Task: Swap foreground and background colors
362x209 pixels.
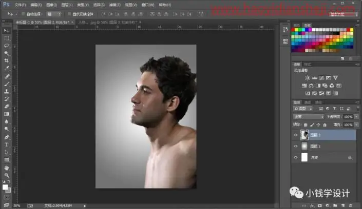Action: (x=9, y=181)
